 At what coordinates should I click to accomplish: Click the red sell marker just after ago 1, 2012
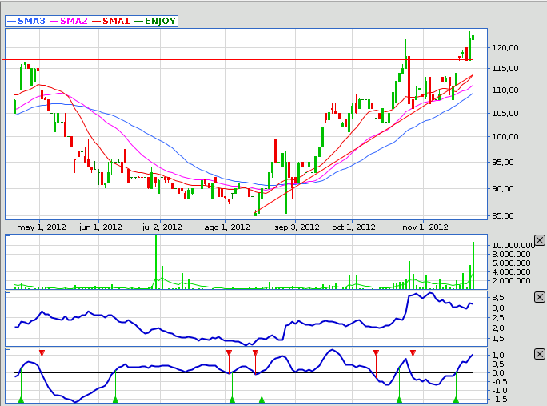pos(229,352)
